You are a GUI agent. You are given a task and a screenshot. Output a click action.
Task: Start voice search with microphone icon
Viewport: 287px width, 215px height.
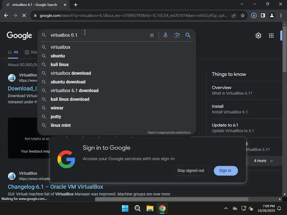point(165,35)
